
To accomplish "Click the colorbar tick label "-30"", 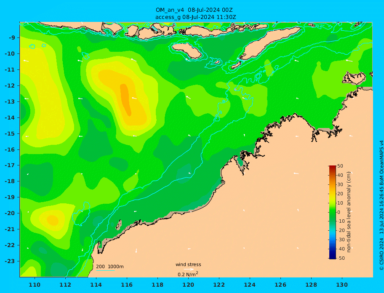I will (x=340, y=240).
